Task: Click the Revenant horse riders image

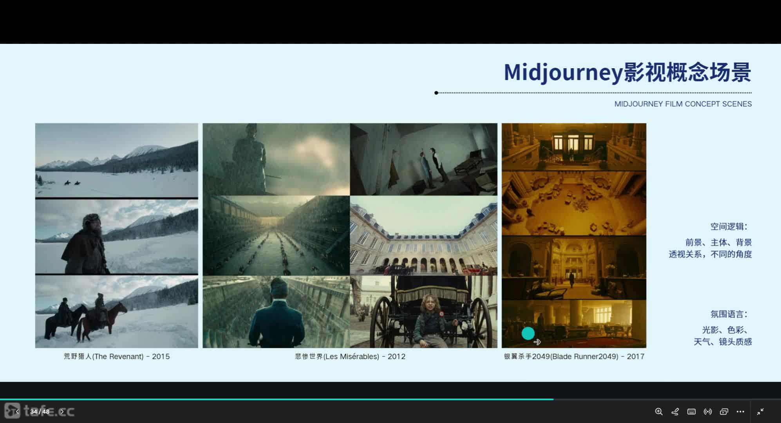Action: pos(117,311)
